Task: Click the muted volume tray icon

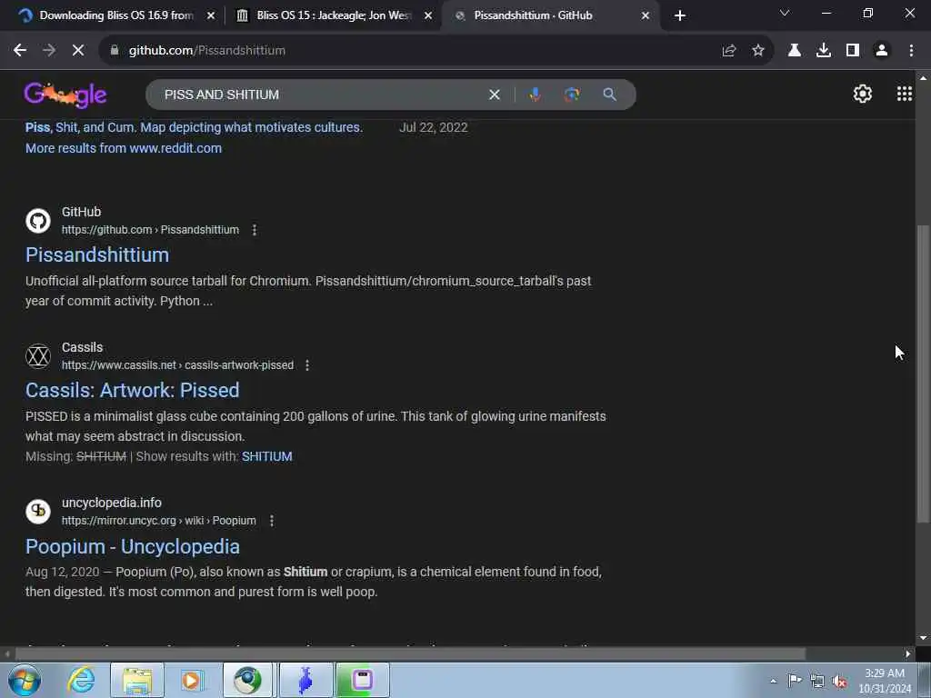Action: point(839,681)
